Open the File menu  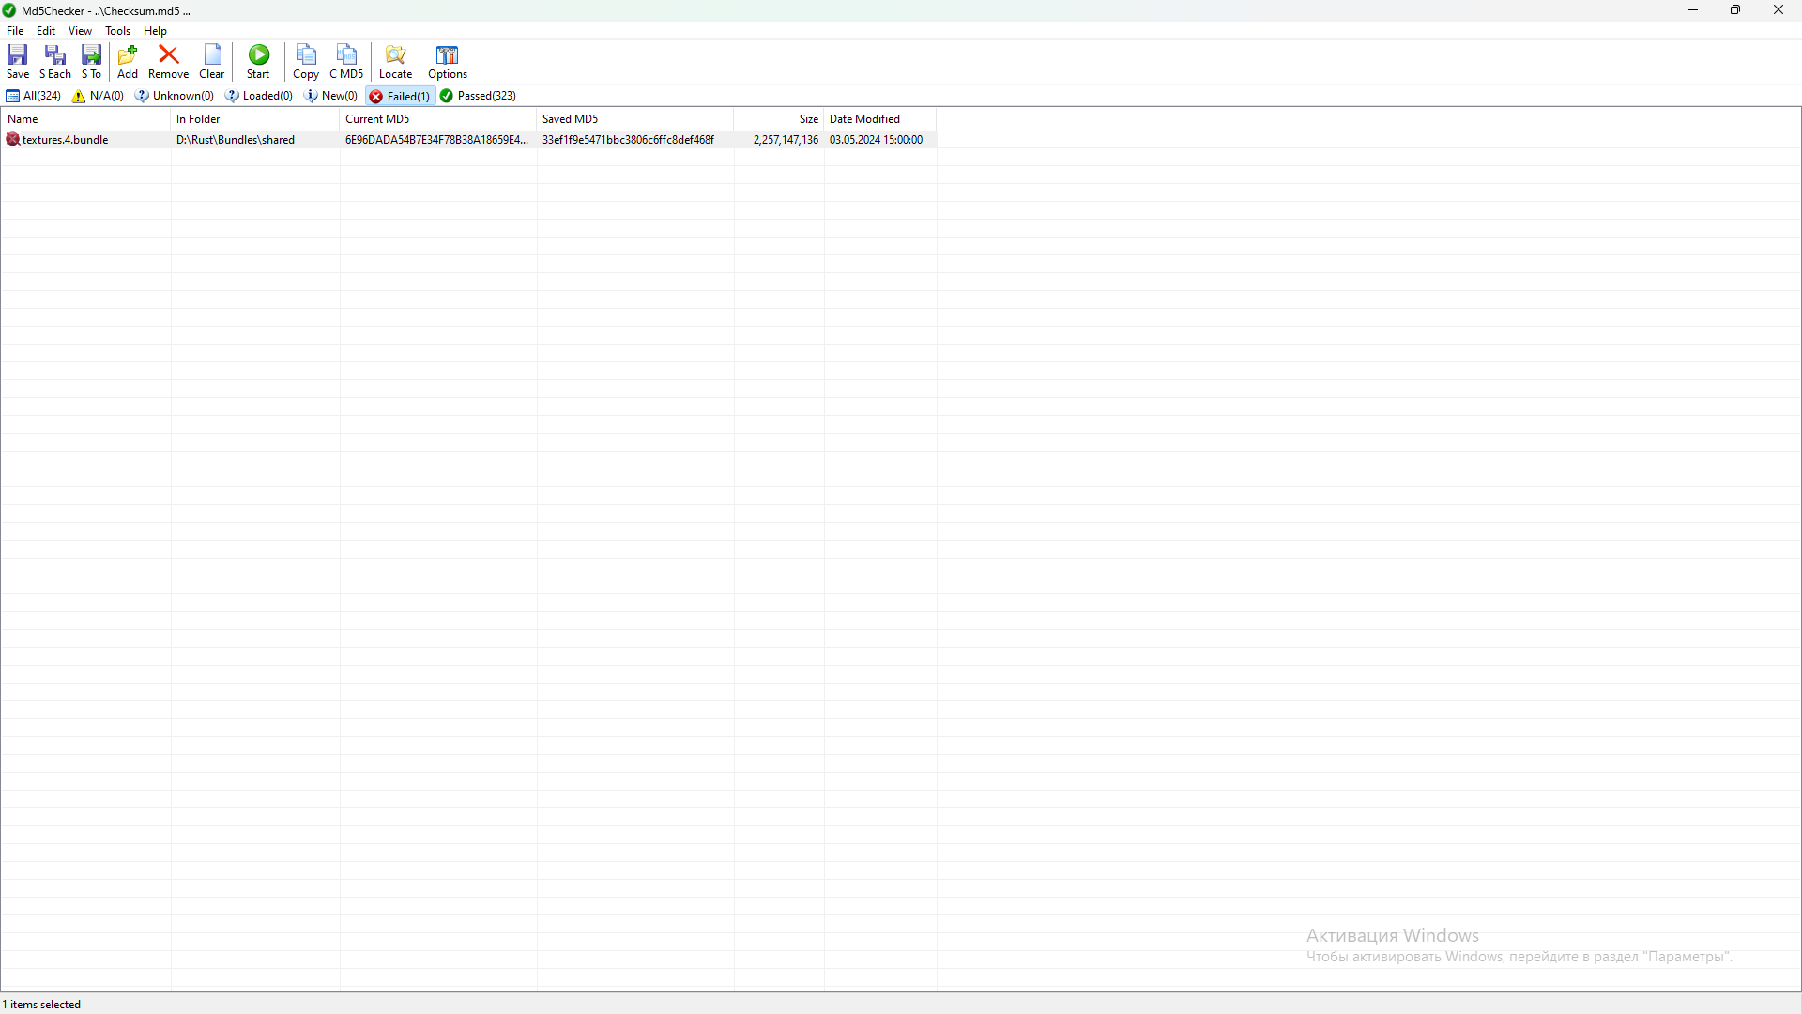click(15, 31)
